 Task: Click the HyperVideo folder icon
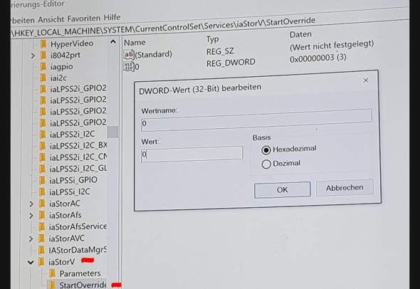[43, 44]
